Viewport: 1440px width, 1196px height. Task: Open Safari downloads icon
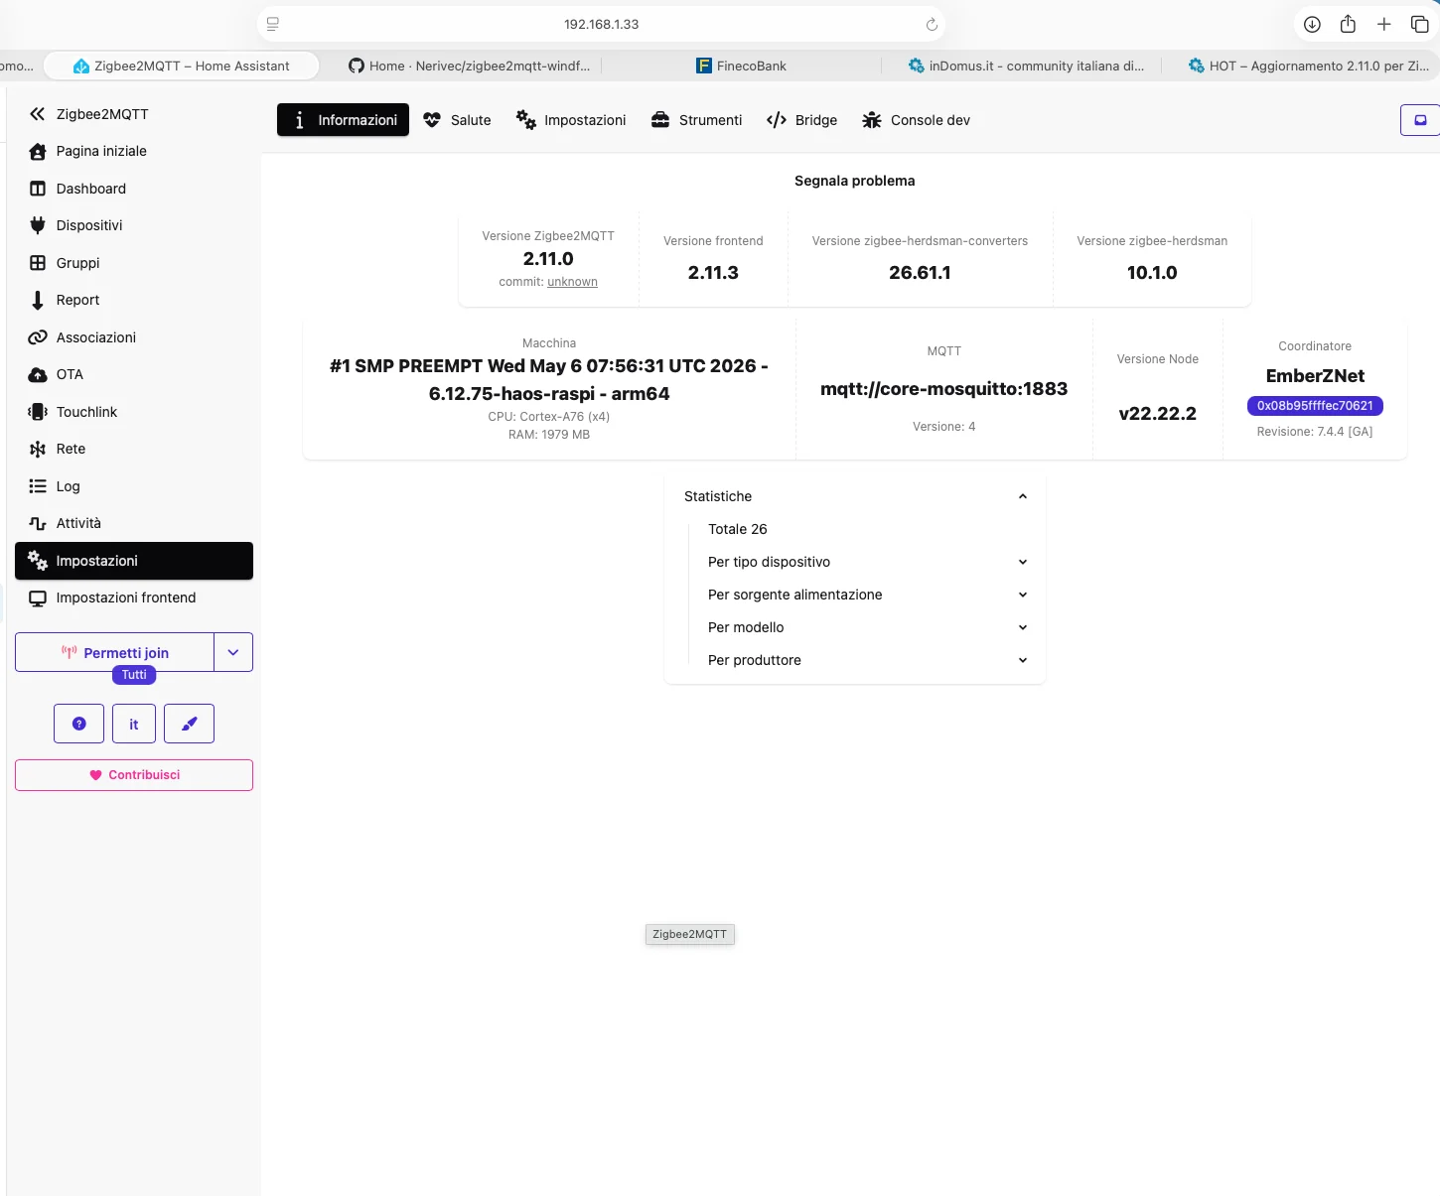(1312, 24)
